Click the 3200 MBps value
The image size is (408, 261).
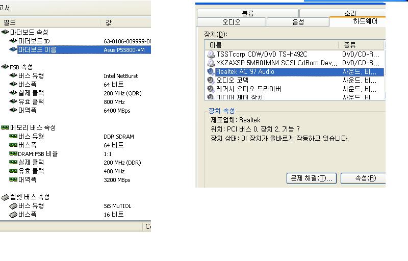117,180
